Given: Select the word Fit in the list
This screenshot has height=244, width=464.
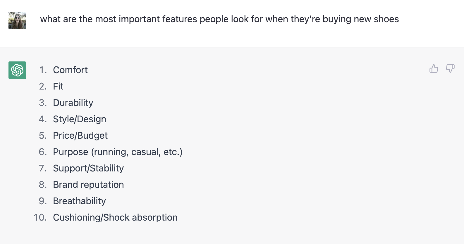Looking at the screenshot, I should pos(58,86).
